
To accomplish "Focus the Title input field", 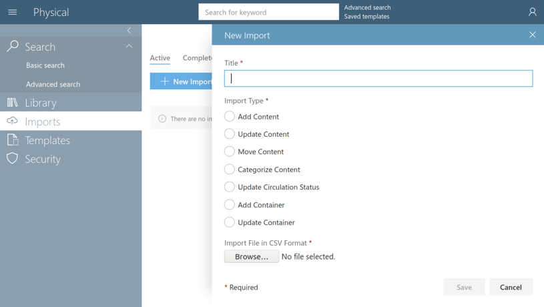I will pyautogui.click(x=378, y=78).
